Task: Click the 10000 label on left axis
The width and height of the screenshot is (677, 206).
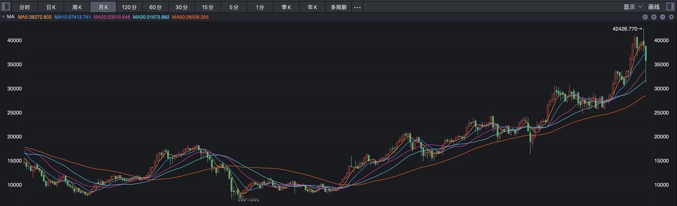Action: pyautogui.click(x=14, y=185)
